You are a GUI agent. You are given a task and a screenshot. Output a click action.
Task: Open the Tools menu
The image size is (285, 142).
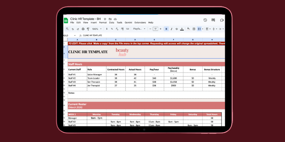pyautogui.click(x=119, y=23)
